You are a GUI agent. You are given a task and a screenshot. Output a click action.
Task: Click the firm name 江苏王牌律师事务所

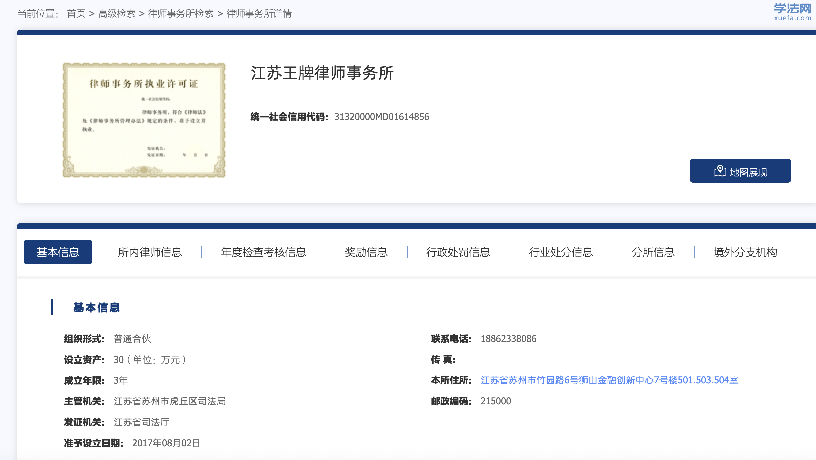click(322, 73)
